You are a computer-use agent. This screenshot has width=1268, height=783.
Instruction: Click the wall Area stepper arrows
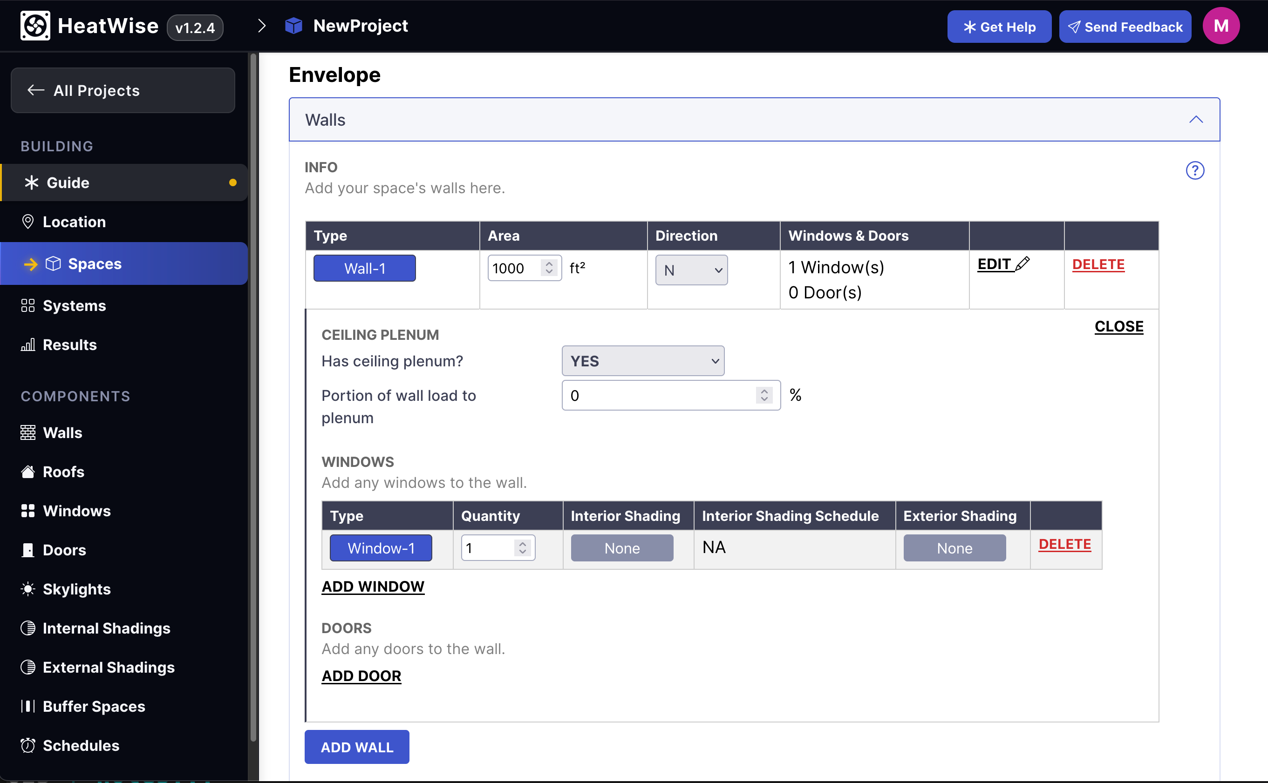point(549,268)
